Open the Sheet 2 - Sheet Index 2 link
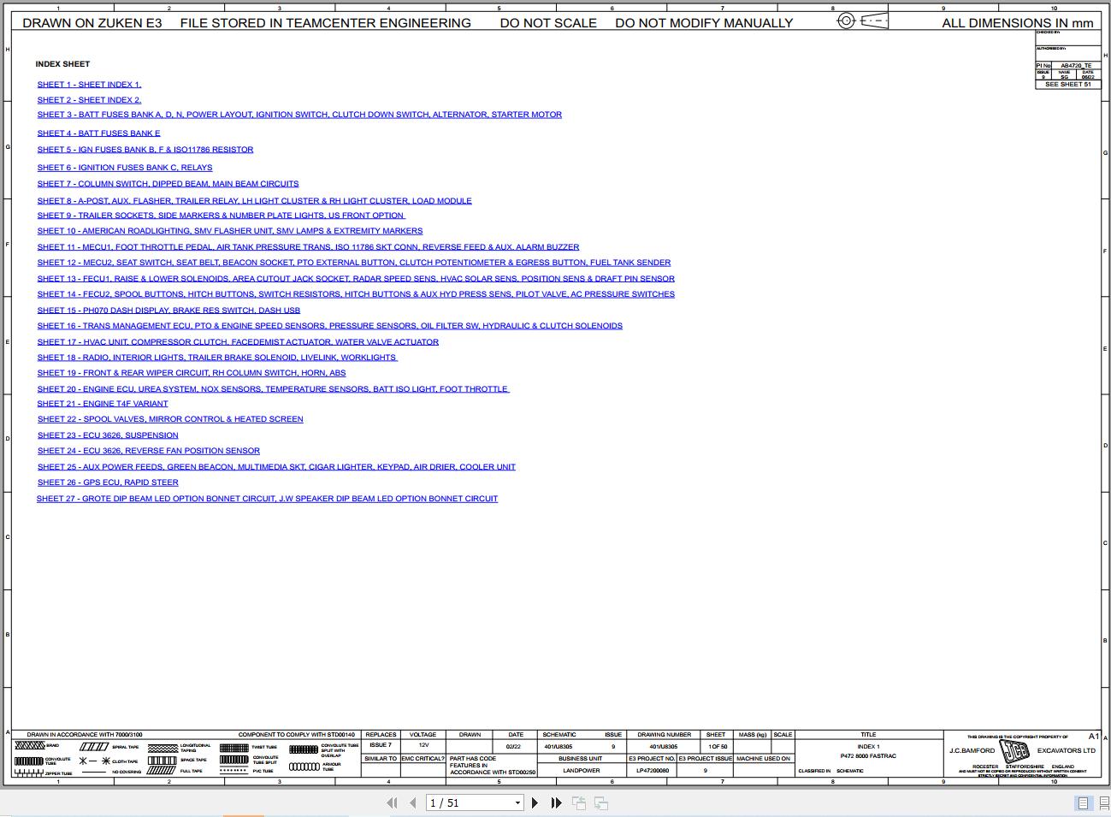The width and height of the screenshot is (1111, 817). coord(89,100)
